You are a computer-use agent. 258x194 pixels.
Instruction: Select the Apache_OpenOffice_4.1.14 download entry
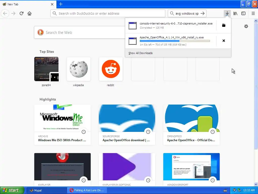point(171,41)
